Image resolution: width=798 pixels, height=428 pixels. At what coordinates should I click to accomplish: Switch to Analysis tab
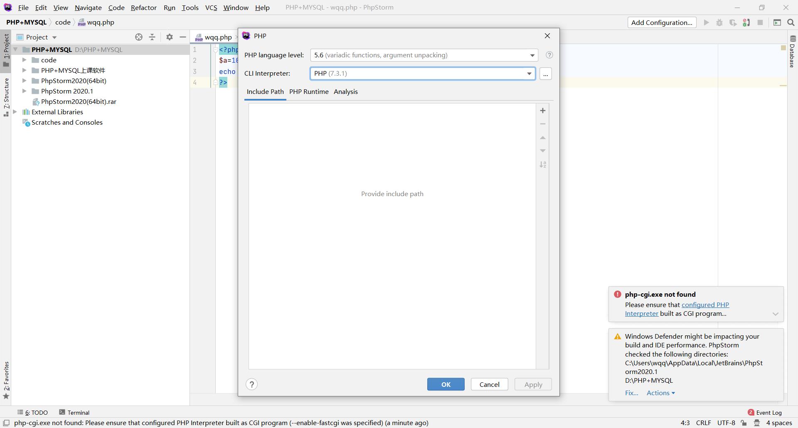[345, 92]
